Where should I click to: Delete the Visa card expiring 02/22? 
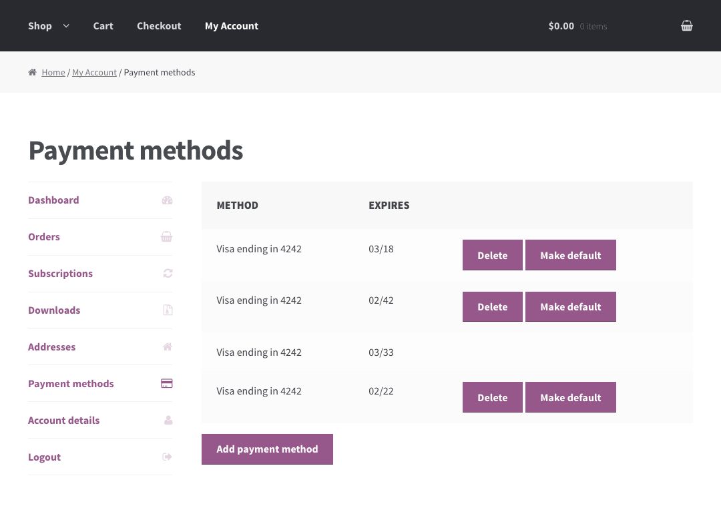coord(492,398)
